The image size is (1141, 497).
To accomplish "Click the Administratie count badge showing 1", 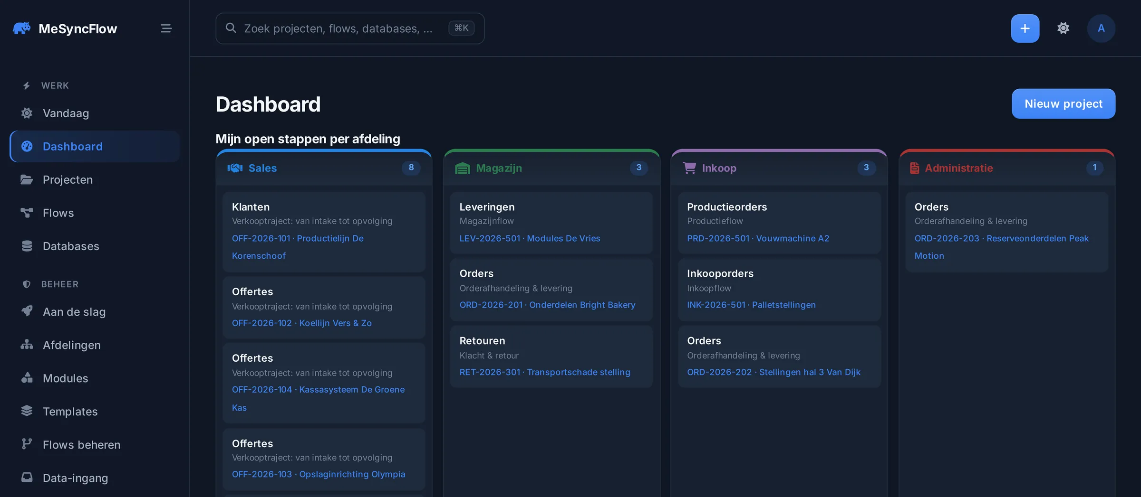I will click(x=1094, y=168).
